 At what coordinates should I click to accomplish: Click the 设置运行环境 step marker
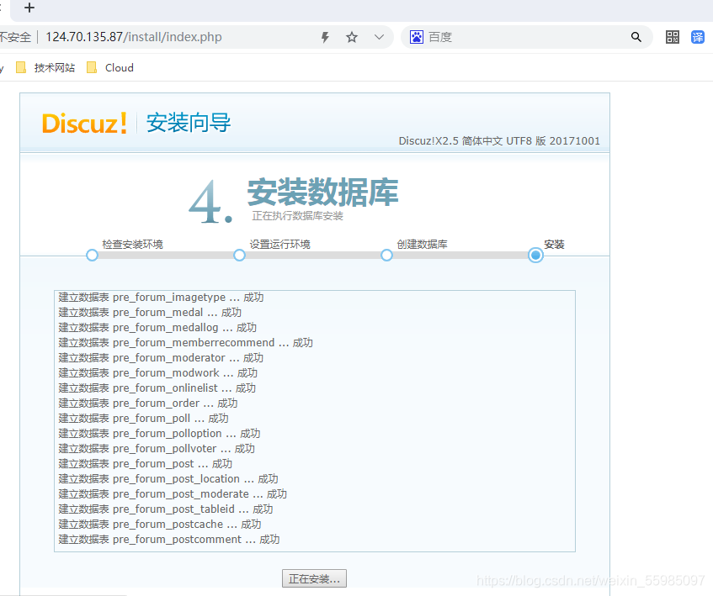pos(239,255)
